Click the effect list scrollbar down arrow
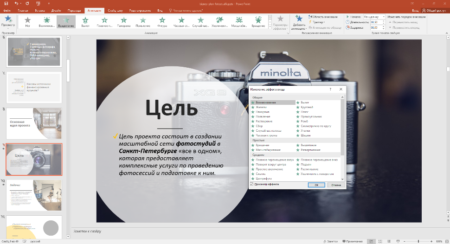Viewport: 450px width, 244px height. 342,179
